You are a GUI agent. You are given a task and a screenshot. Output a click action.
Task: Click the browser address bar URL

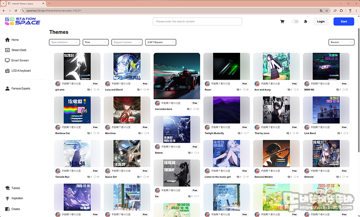54,10
